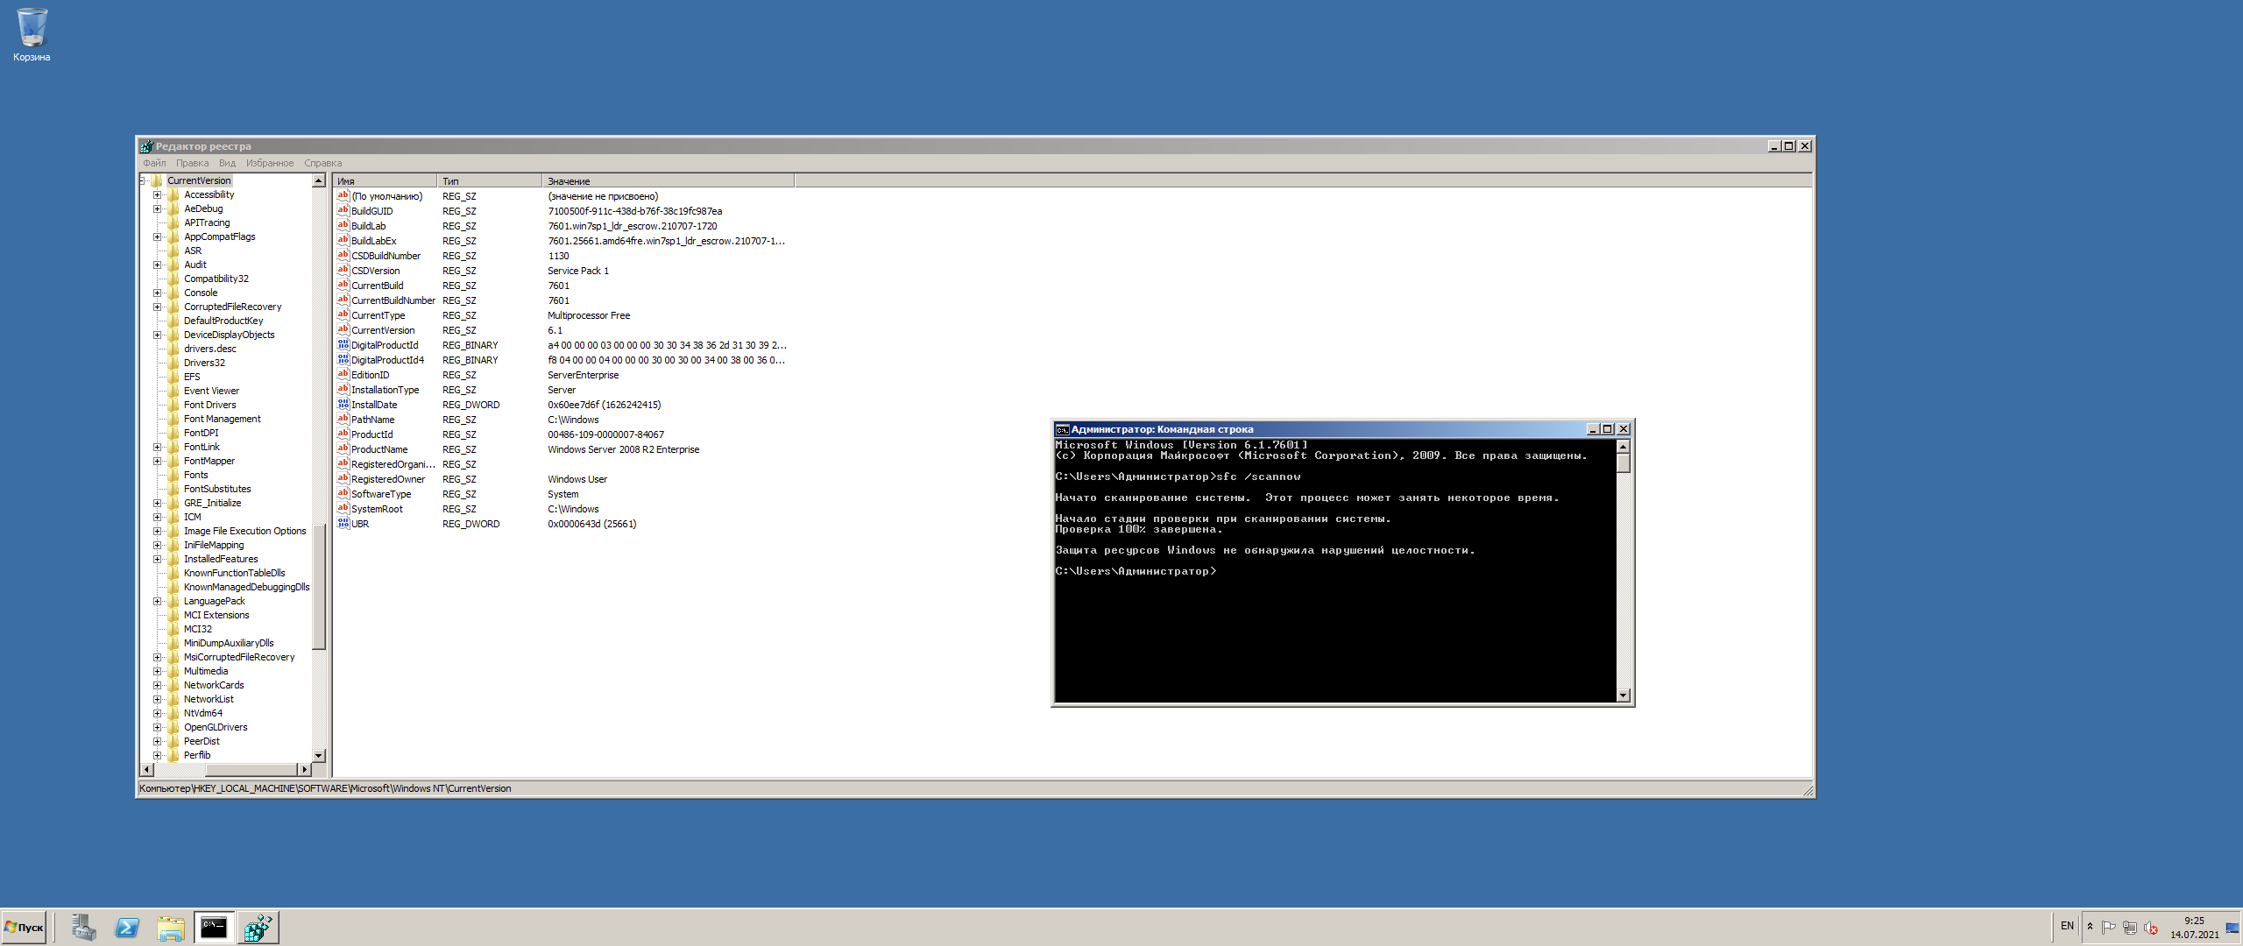This screenshot has height=946, width=2243.
Task: Open the Правка menu
Action: [x=192, y=163]
